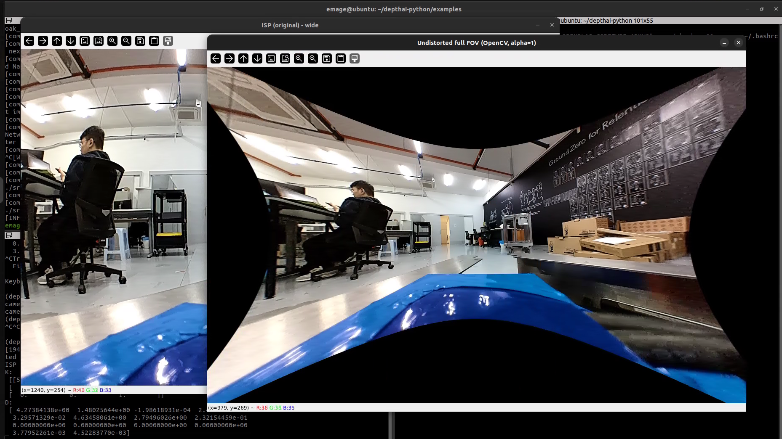
Task: Open display properties in ISP (original) window
Action: coord(168,41)
